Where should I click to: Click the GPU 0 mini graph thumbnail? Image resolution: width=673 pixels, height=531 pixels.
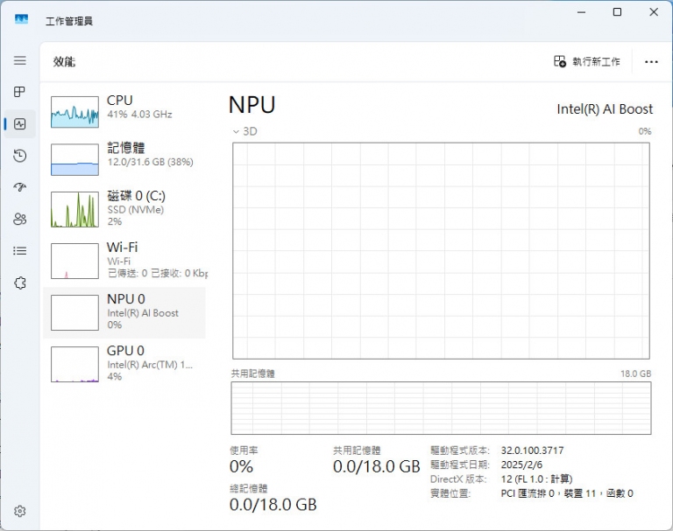(74, 364)
